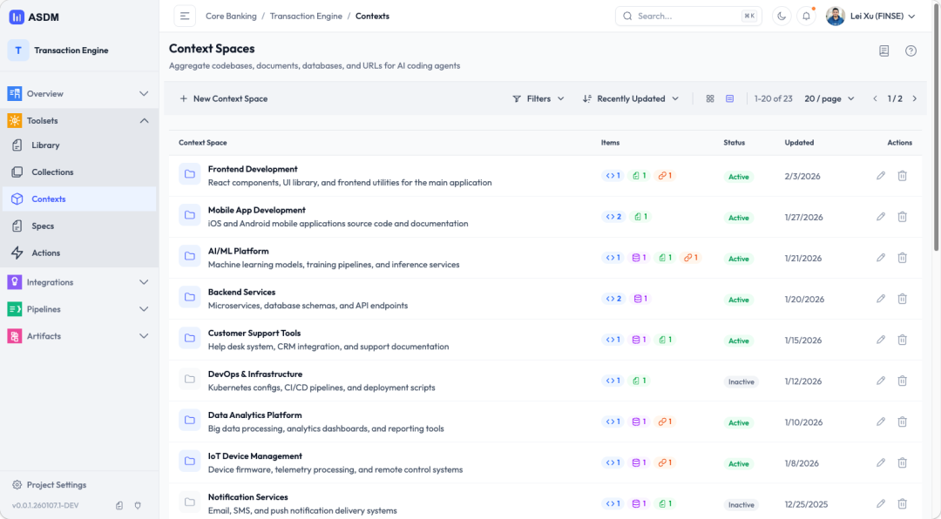This screenshot has height=519, width=941.
Task: Open the Filters dropdown
Action: [x=538, y=99]
